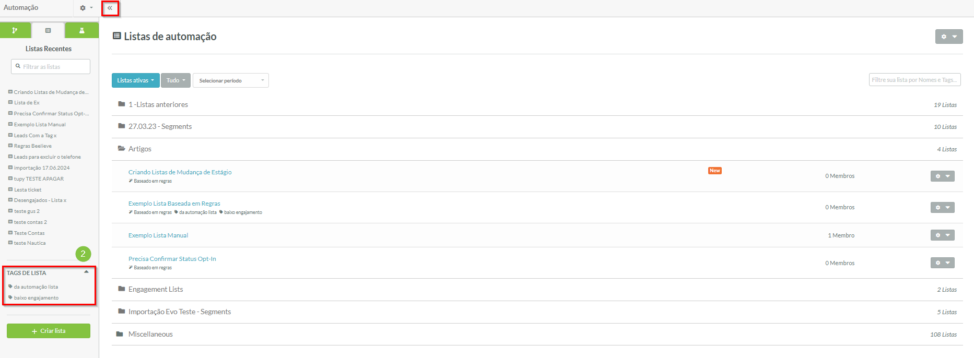Switch to the workflows branch tab
The image size is (974, 358).
(15, 30)
